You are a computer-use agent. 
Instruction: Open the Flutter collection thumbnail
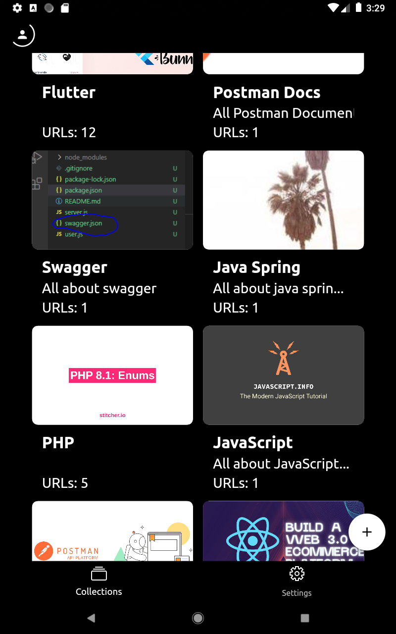point(112,63)
